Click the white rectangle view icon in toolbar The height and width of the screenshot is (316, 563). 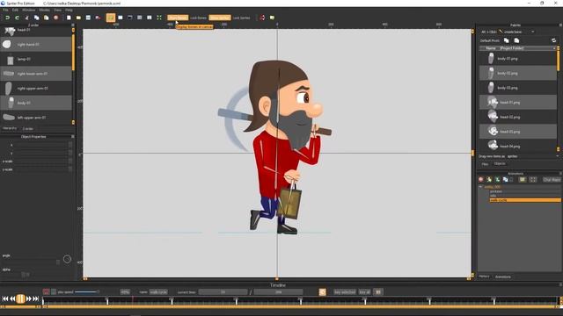121,18
